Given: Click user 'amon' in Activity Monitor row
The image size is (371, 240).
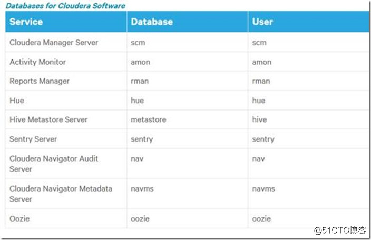Looking at the screenshot, I should click(x=308, y=62).
